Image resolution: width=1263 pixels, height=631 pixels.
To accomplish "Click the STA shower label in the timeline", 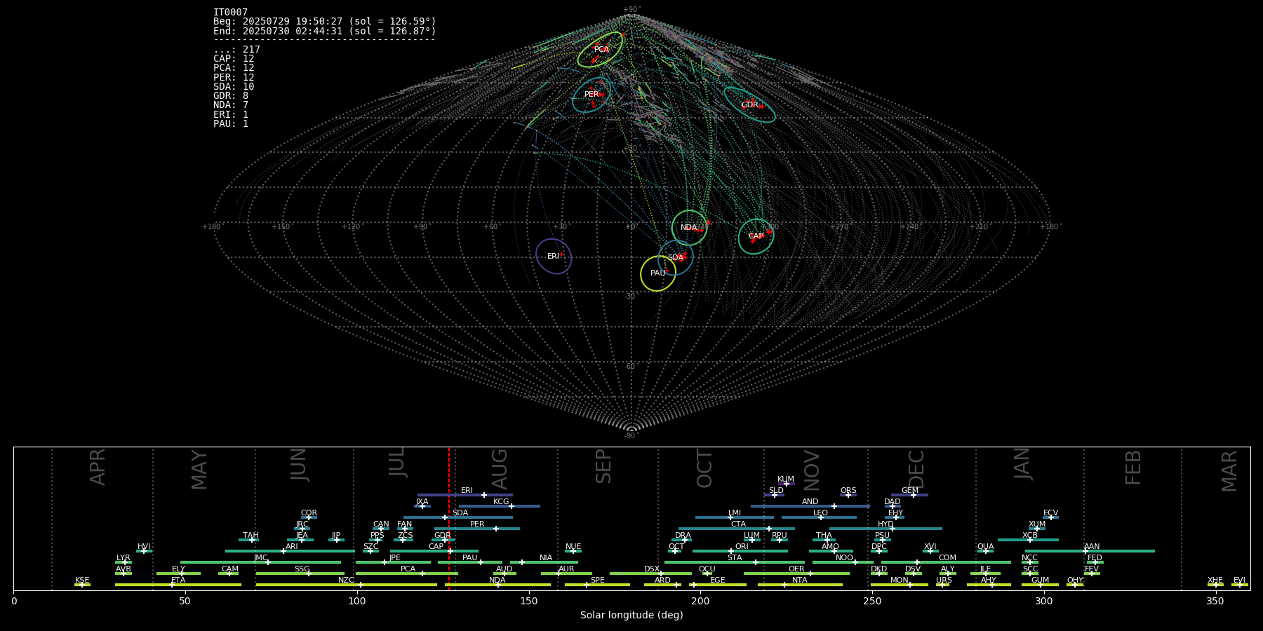I will coord(735,558).
